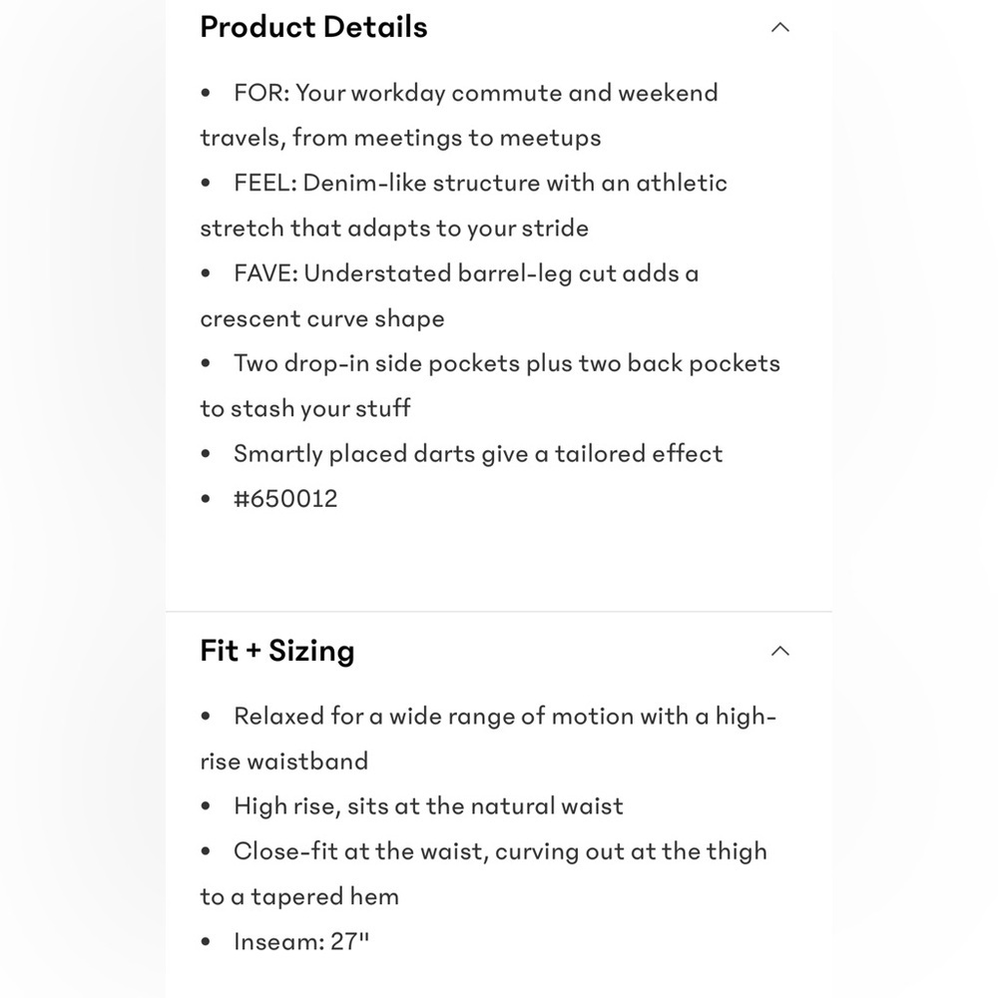
Task: Click the 'to a tapered hem' line
Action: pyautogui.click(x=299, y=897)
